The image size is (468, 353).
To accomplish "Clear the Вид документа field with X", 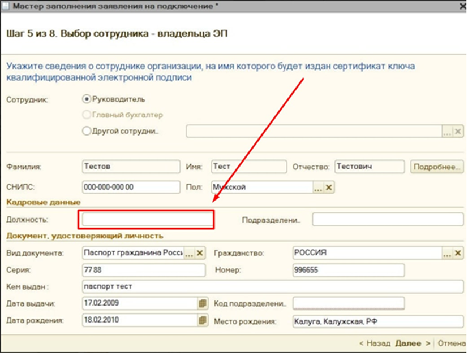I will [200, 253].
